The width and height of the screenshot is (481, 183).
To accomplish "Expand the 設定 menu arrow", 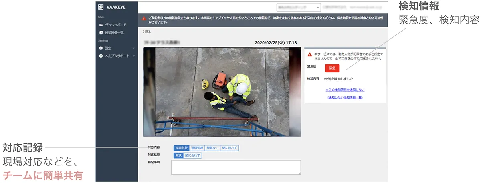I will (x=133, y=48).
